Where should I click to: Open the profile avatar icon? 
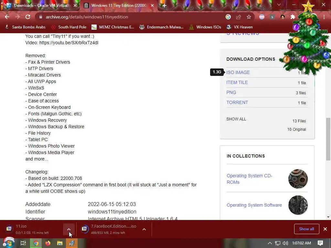coord(283,17)
